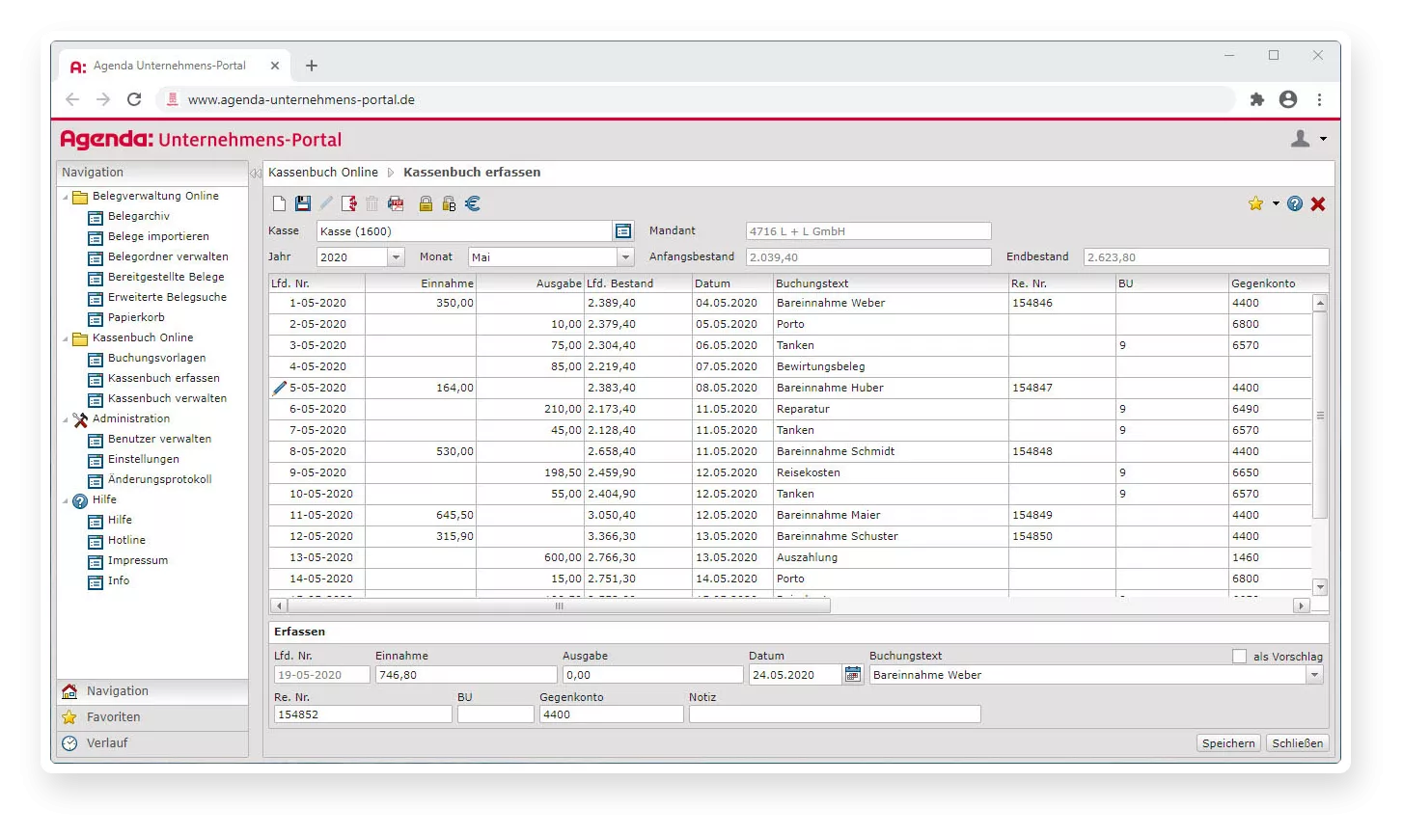Click the Euro currency symbol icon
Image resolution: width=1403 pixels, height=835 pixels.
(x=473, y=203)
